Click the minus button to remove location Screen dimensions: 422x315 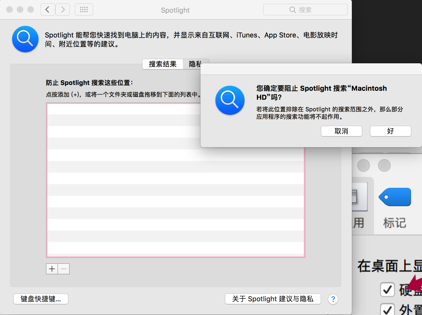point(64,269)
